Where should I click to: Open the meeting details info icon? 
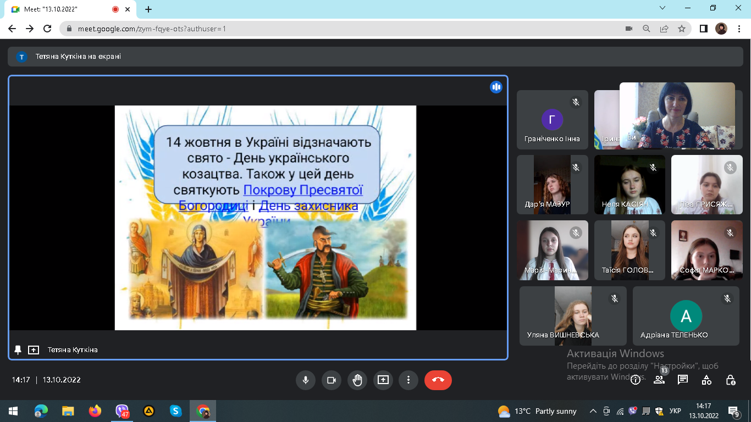click(636, 380)
